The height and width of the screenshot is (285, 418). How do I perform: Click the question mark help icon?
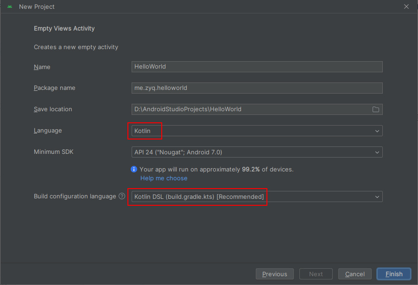122,196
